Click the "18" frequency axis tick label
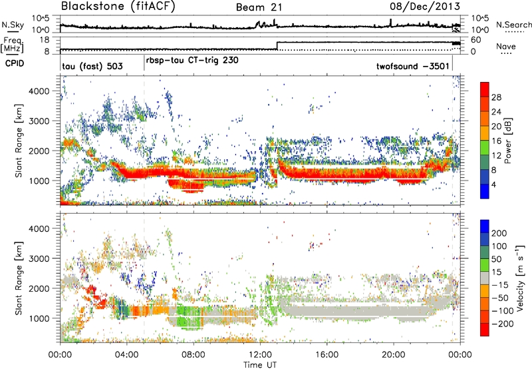Viewport: 532px width, 369px height. (x=45, y=40)
